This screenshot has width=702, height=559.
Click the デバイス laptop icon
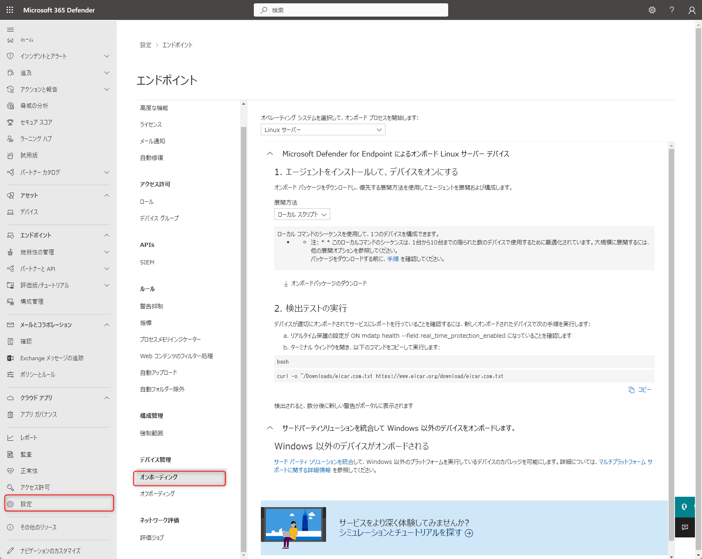point(10,212)
